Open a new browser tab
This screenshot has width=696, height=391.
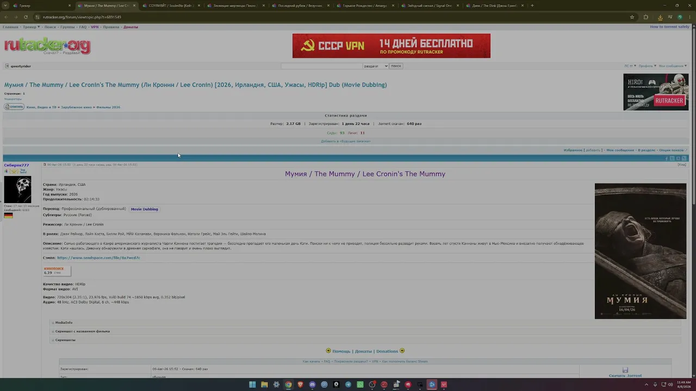(x=532, y=5)
